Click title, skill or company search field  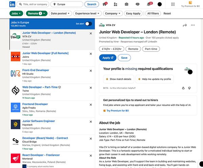click(x=33, y=4)
